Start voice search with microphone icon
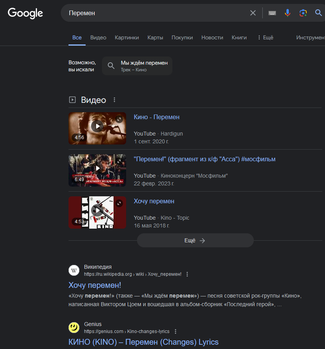Viewport: 325px width, 349px height. pyautogui.click(x=287, y=13)
